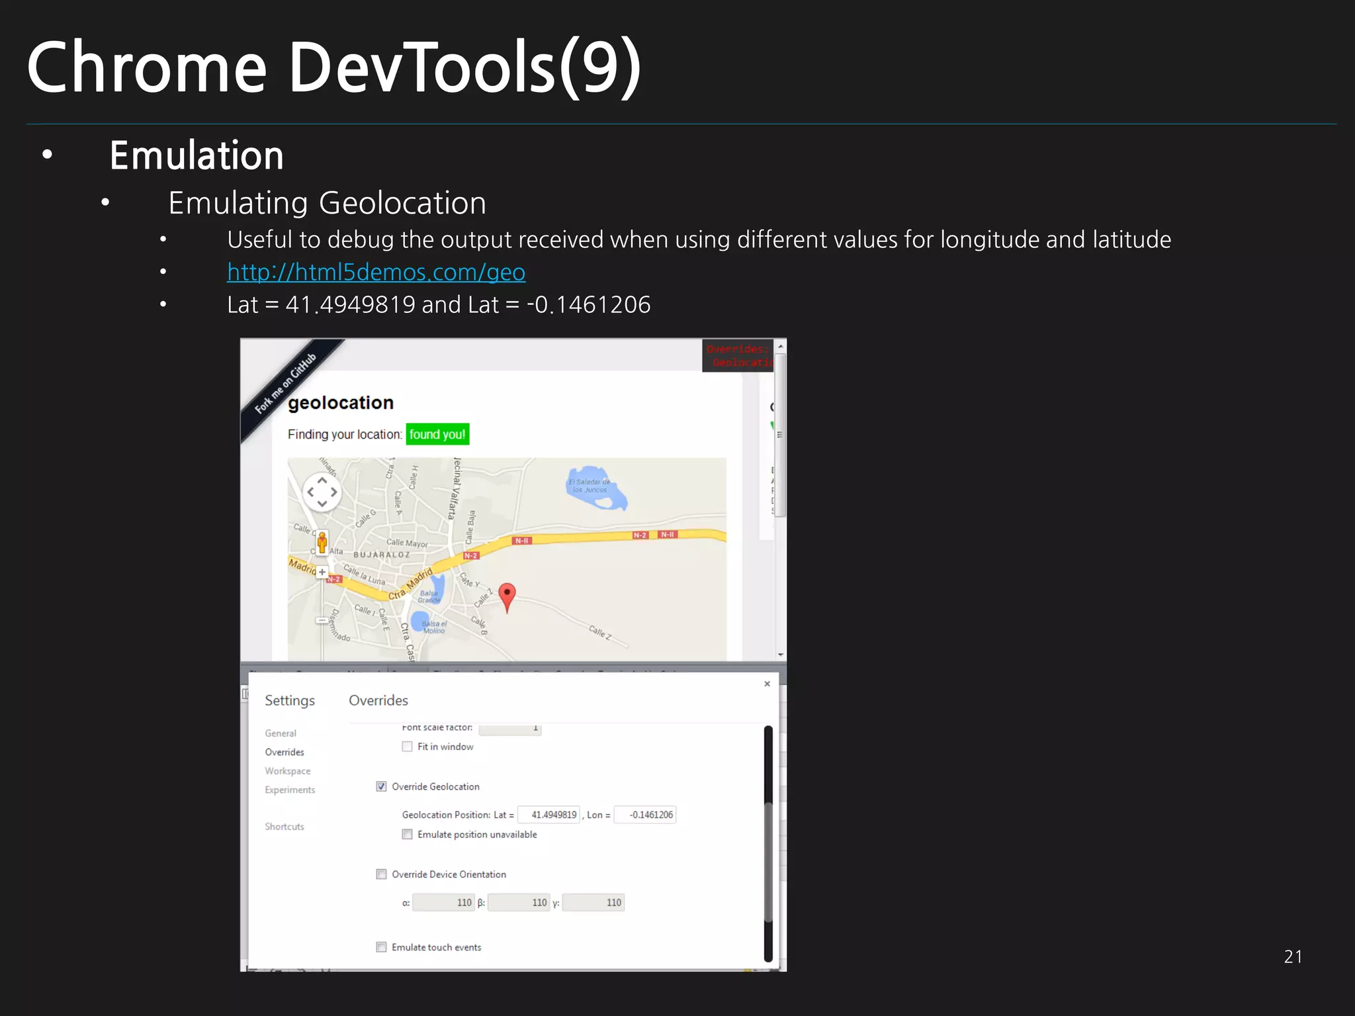Click the page scrollbar up arrow
The image size is (1355, 1016).
pos(781,346)
